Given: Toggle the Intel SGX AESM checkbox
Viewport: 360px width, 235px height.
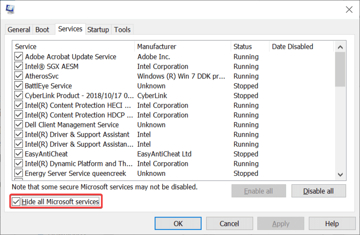Looking at the screenshot, I should click(x=19, y=66).
